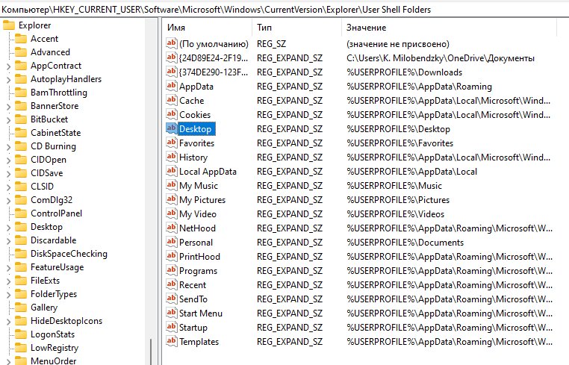
Task: Click the Explorer folder icon in tree
Action: tap(9, 25)
